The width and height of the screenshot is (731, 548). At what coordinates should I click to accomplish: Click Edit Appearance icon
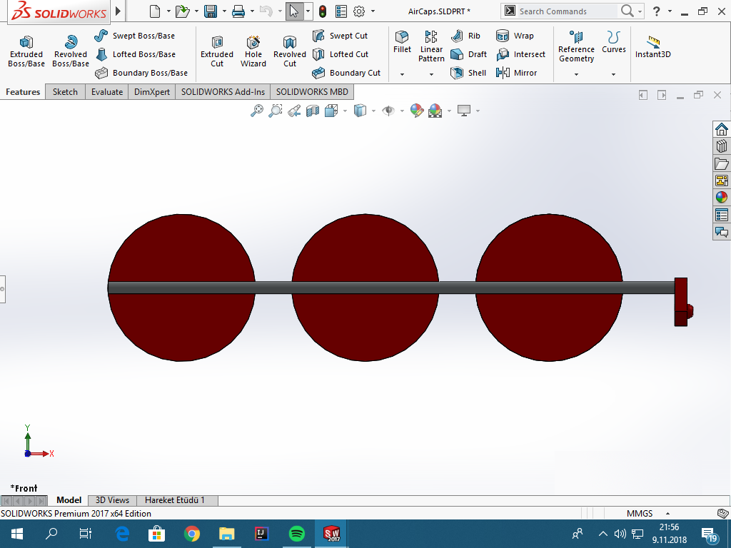(416, 111)
